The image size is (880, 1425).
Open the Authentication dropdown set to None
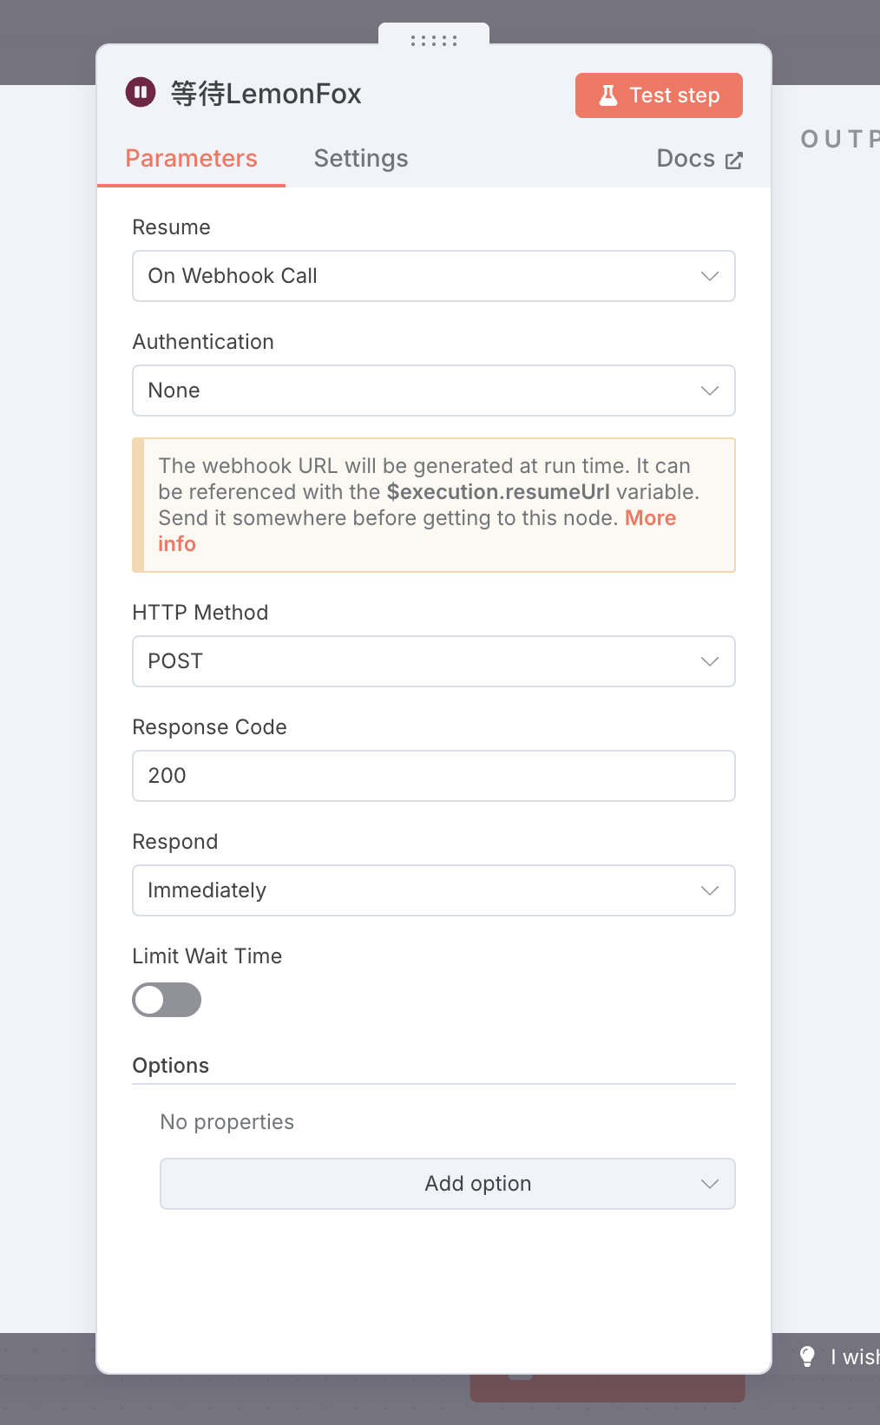[x=434, y=391]
